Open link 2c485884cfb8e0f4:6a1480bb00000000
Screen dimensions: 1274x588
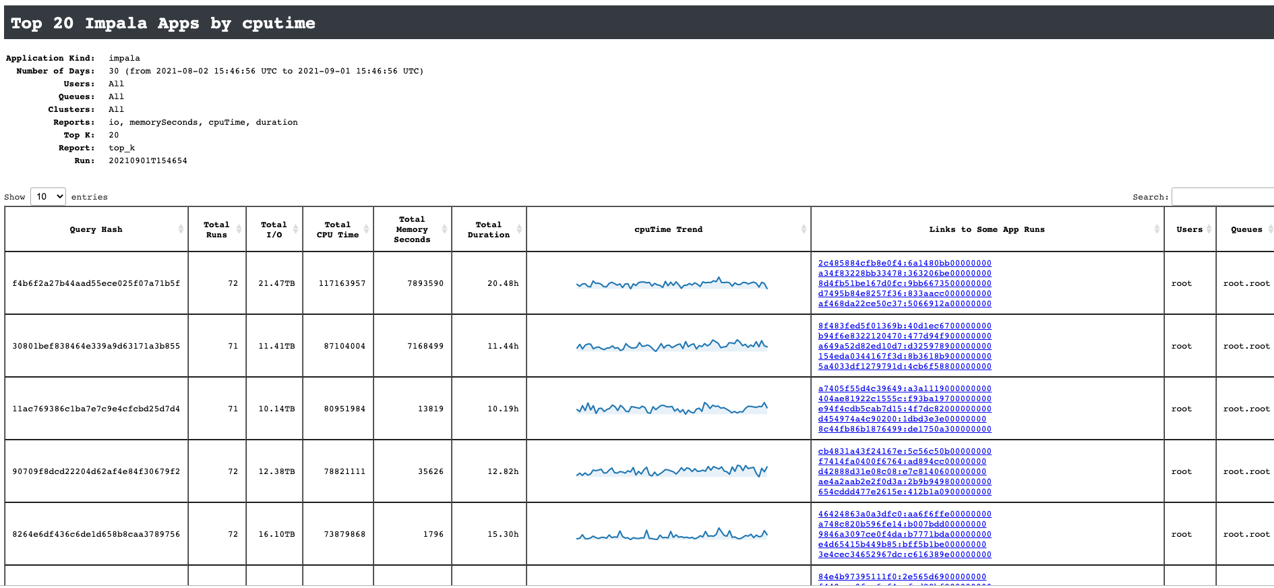pyautogui.click(x=905, y=263)
